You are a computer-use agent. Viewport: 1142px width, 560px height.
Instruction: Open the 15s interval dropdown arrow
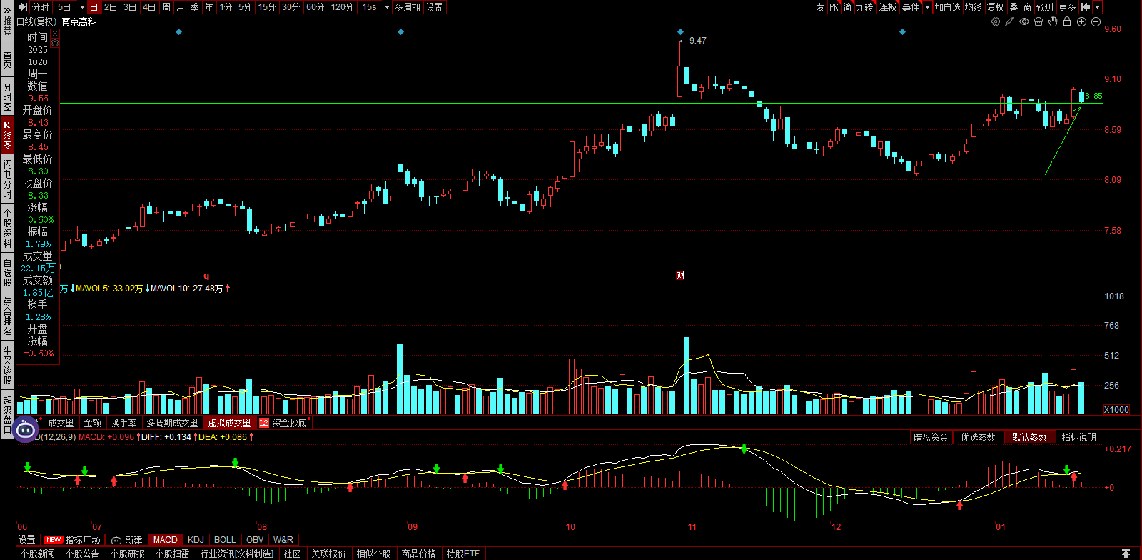pyautogui.click(x=387, y=7)
